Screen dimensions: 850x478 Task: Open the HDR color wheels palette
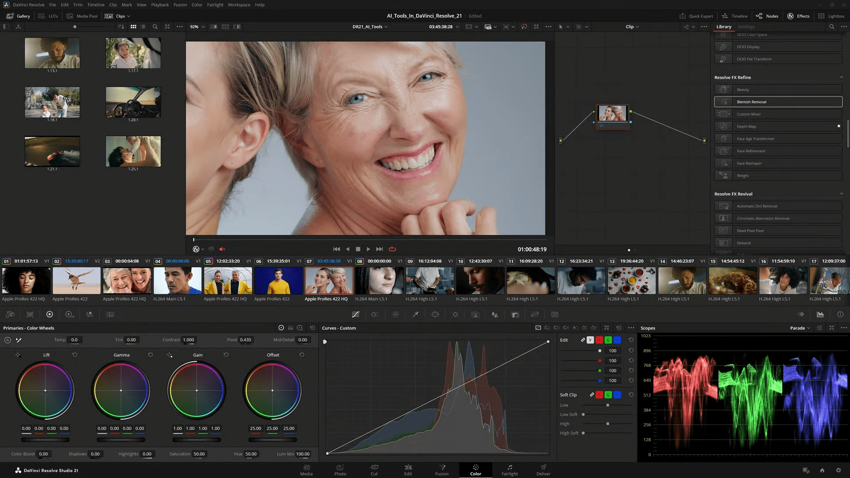pyautogui.click(x=70, y=315)
